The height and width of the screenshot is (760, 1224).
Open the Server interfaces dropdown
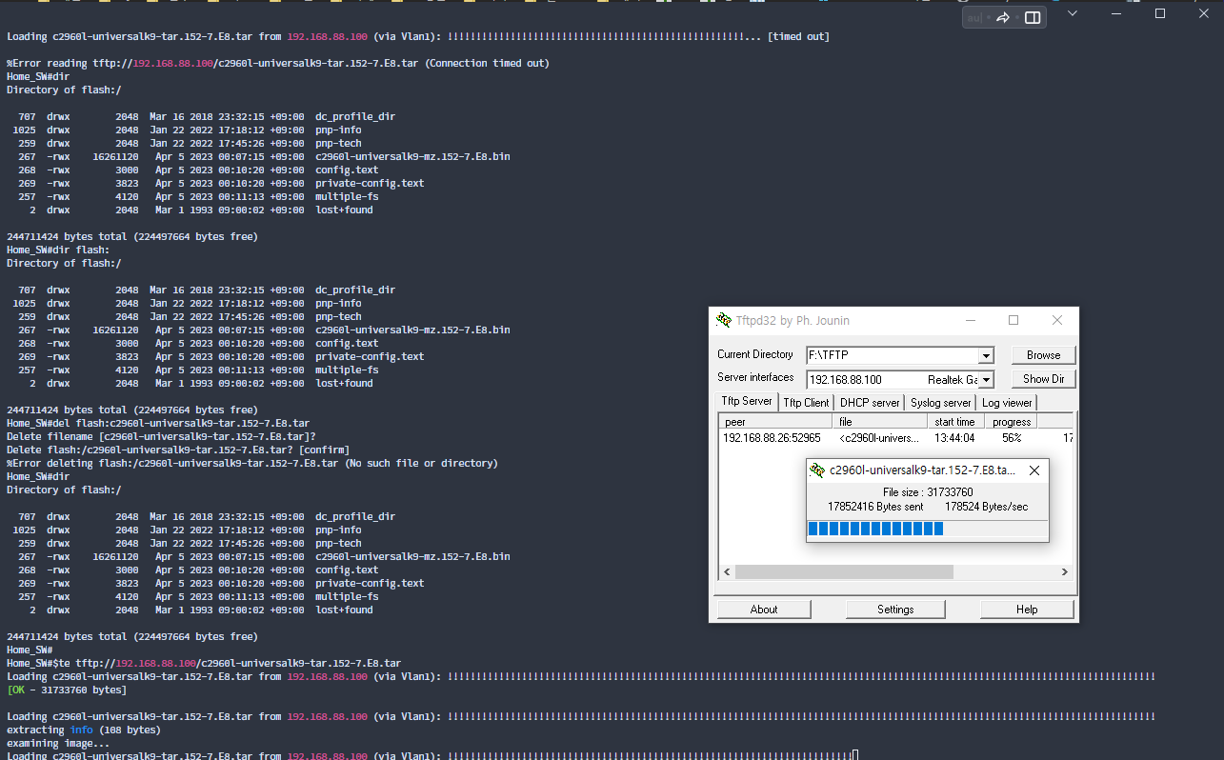[x=986, y=380]
